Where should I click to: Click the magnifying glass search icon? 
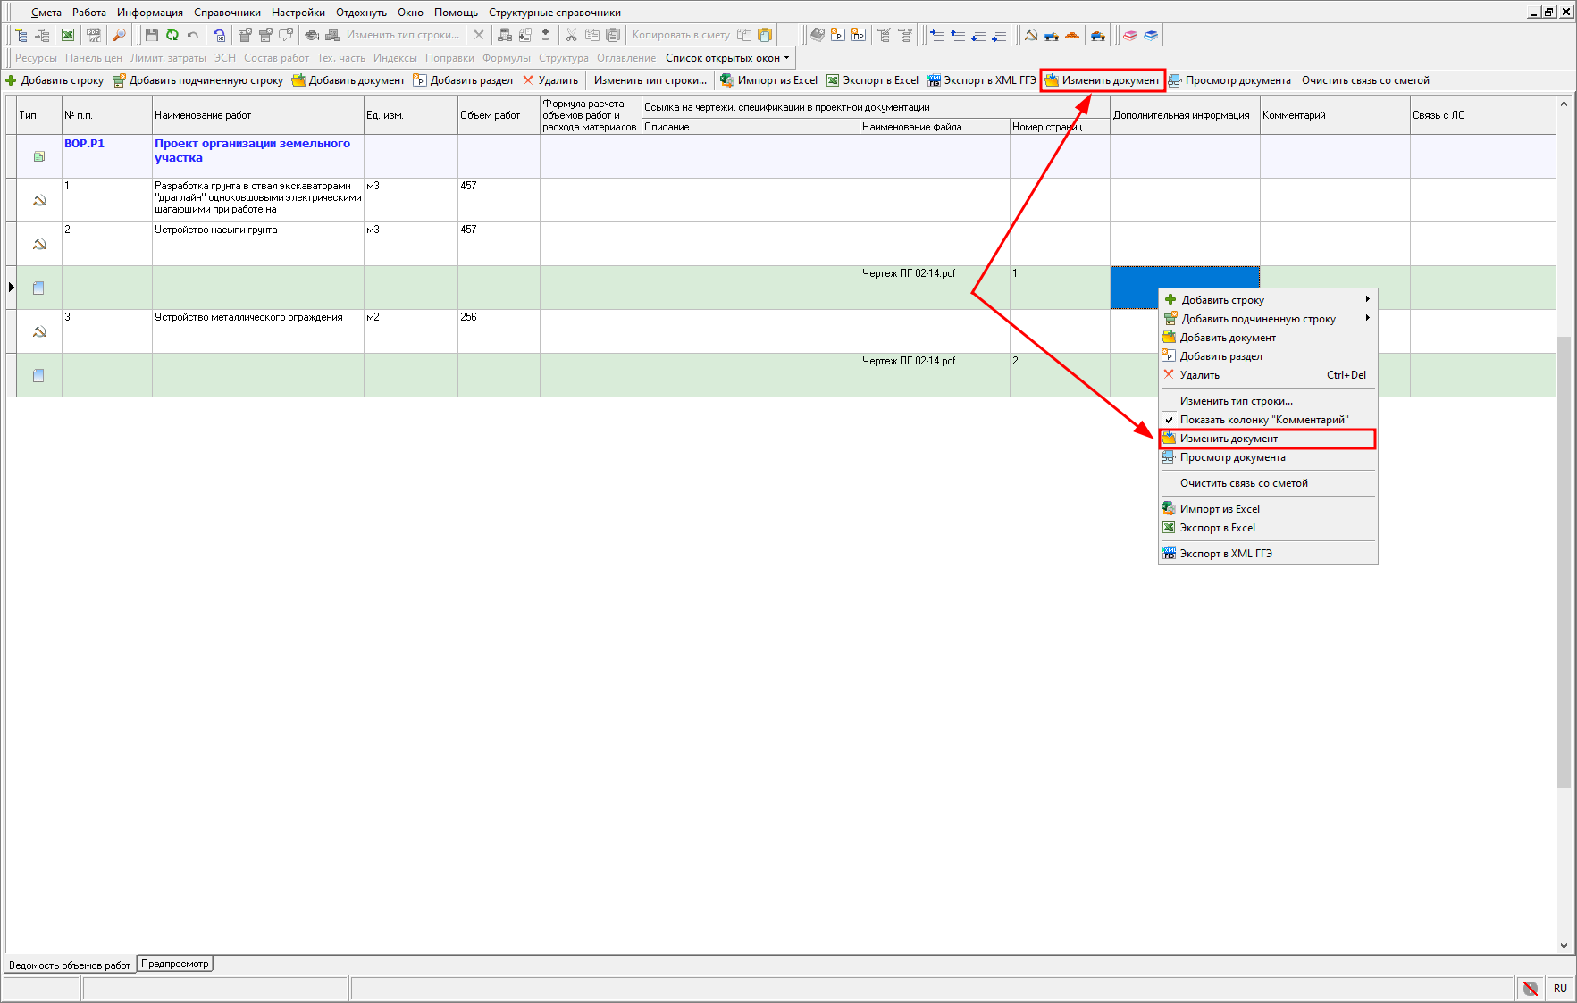point(119,35)
